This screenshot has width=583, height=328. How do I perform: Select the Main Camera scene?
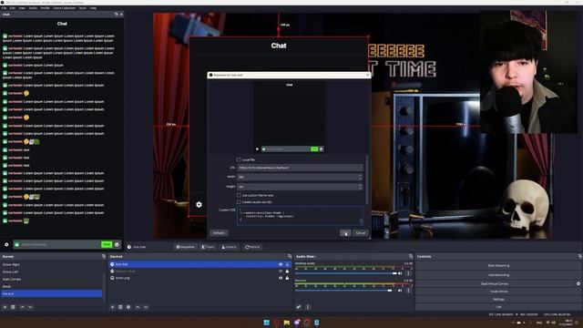[x=12, y=279]
